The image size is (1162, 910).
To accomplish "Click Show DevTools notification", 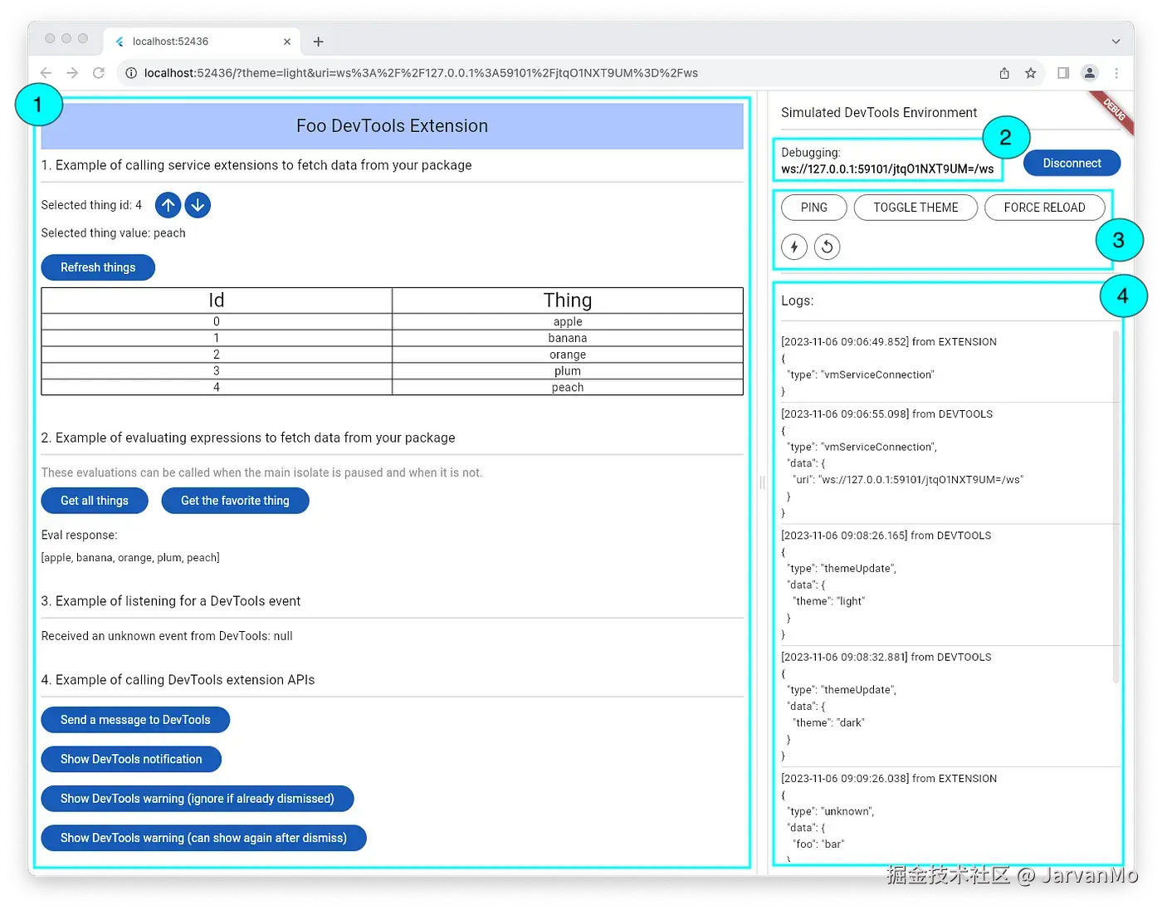I will 130,759.
